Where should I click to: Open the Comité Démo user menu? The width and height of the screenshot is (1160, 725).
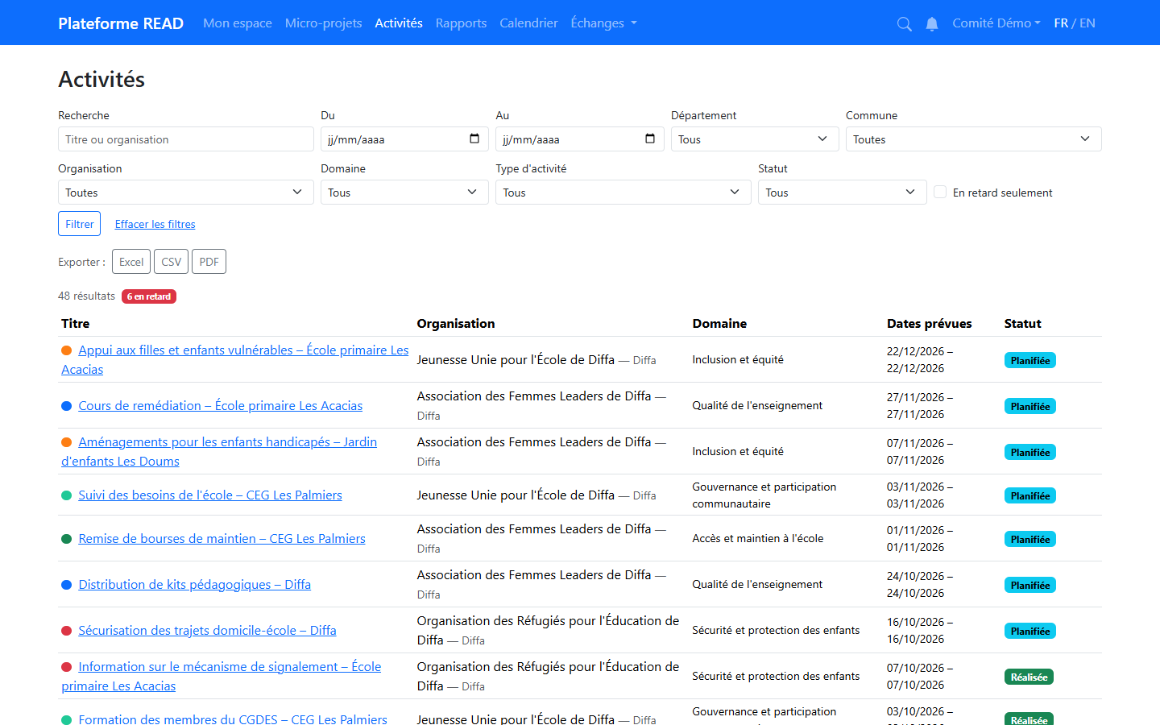click(x=996, y=23)
